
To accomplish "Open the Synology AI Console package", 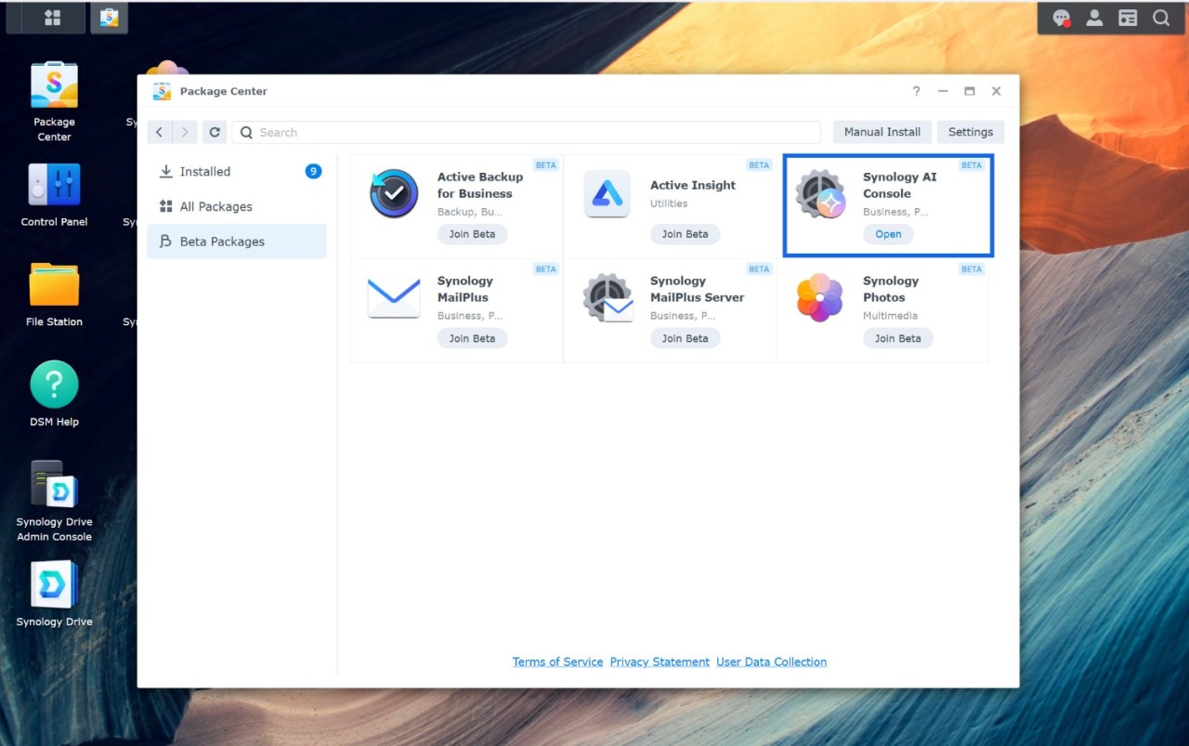I will [x=887, y=234].
